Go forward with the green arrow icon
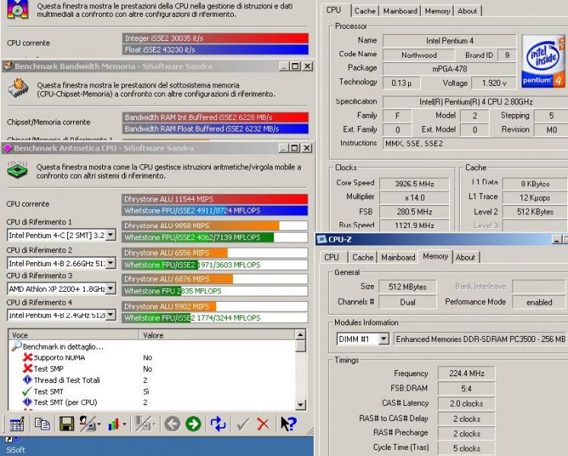 pos(193,424)
